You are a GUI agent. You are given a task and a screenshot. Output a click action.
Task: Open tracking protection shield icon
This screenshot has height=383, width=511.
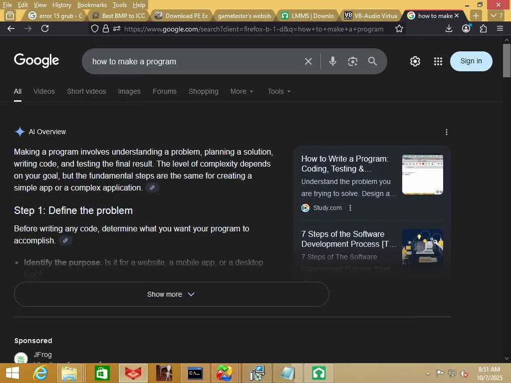[x=94, y=28]
